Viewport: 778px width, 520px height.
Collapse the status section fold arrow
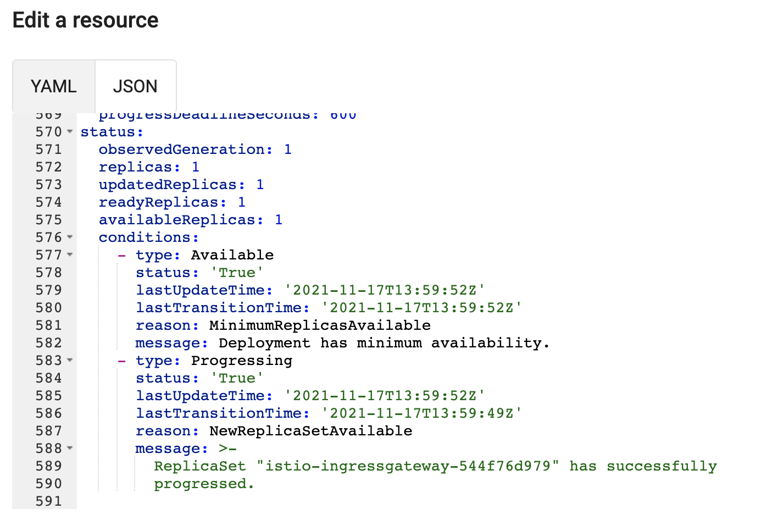click(70, 131)
